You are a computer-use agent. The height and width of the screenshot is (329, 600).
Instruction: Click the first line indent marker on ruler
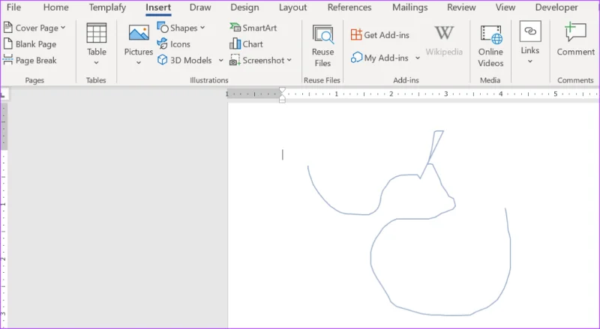coord(283,90)
